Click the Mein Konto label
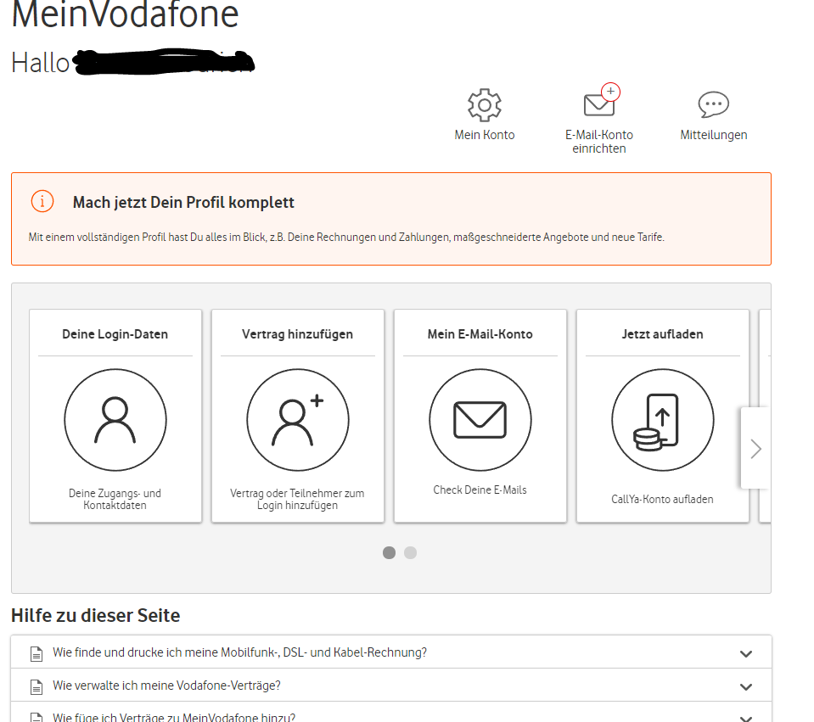This screenshot has width=814, height=722. coord(485,135)
